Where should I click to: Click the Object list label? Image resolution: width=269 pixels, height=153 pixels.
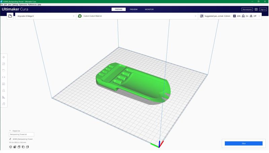[16, 131]
